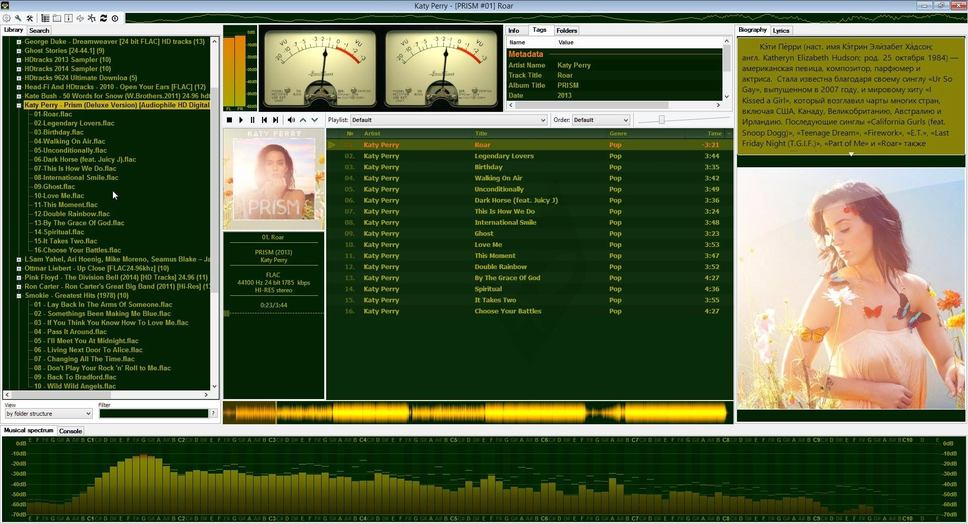Open the Order dropdown
968x524 pixels.
click(601, 120)
